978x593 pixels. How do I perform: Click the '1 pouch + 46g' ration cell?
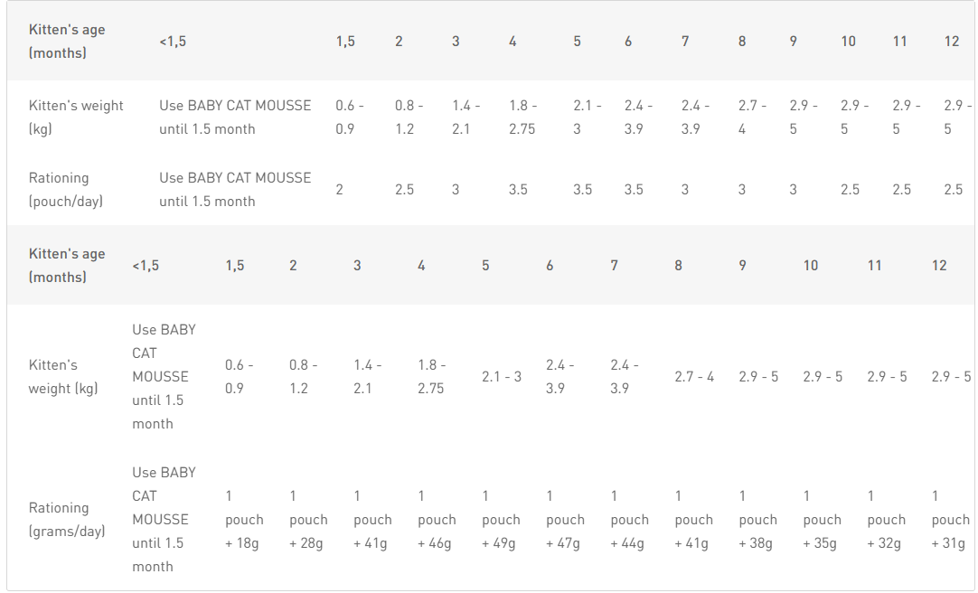(x=437, y=519)
